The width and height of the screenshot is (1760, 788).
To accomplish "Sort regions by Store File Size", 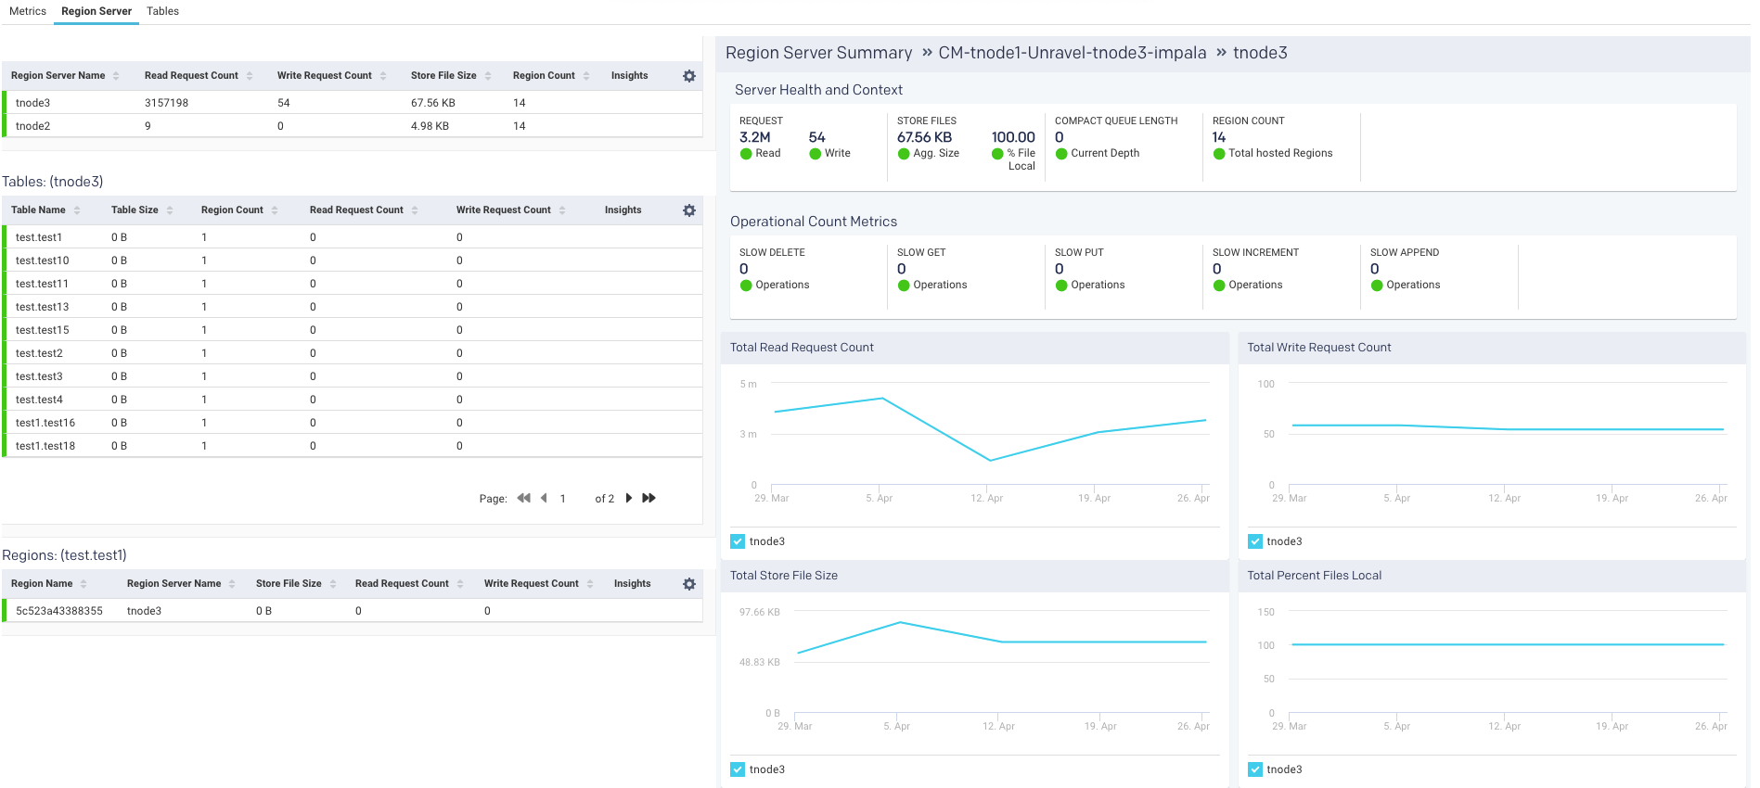I will 333,584.
